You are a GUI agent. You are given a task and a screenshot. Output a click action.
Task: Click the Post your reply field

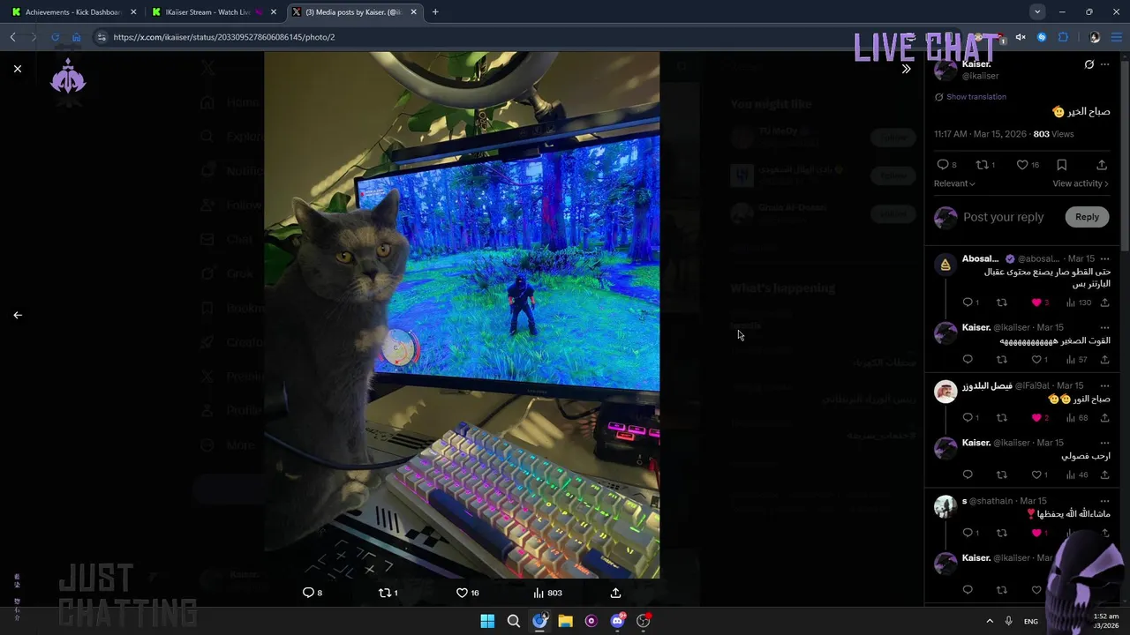tap(1004, 217)
